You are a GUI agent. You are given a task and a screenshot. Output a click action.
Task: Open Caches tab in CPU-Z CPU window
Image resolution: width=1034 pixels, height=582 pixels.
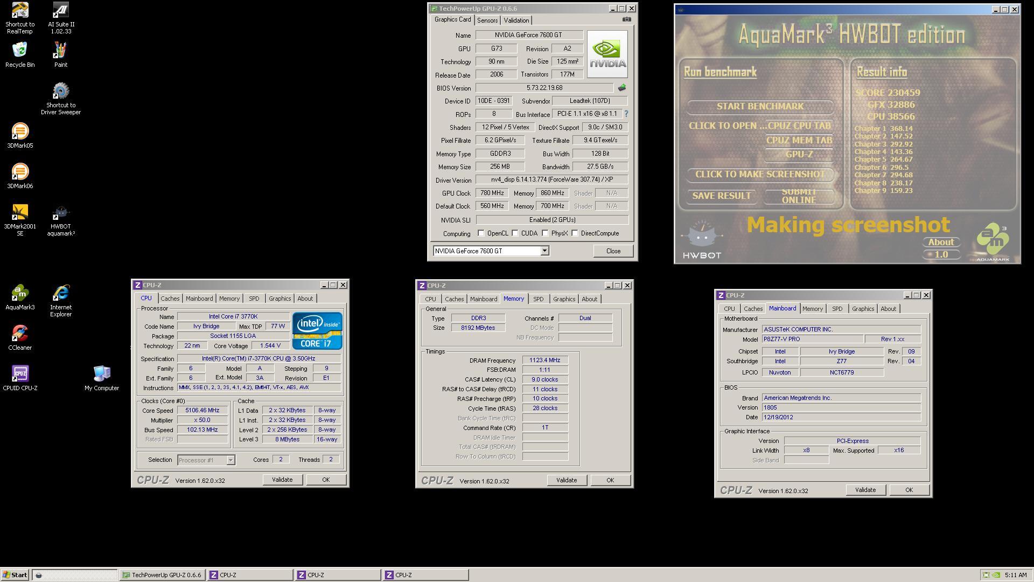coord(170,299)
